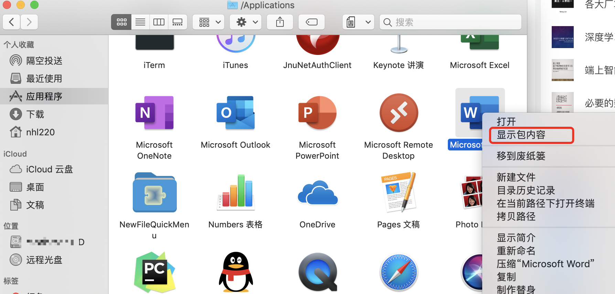
Task: Select 文稿 in the sidebar
Action: [x=54, y=205]
